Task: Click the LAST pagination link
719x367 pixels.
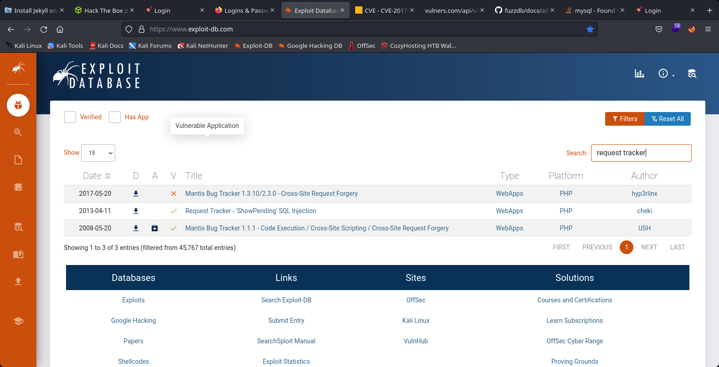Action: tap(678, 247)
